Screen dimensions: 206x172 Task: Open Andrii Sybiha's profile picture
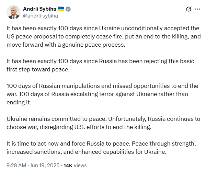[x=13, y=12]
